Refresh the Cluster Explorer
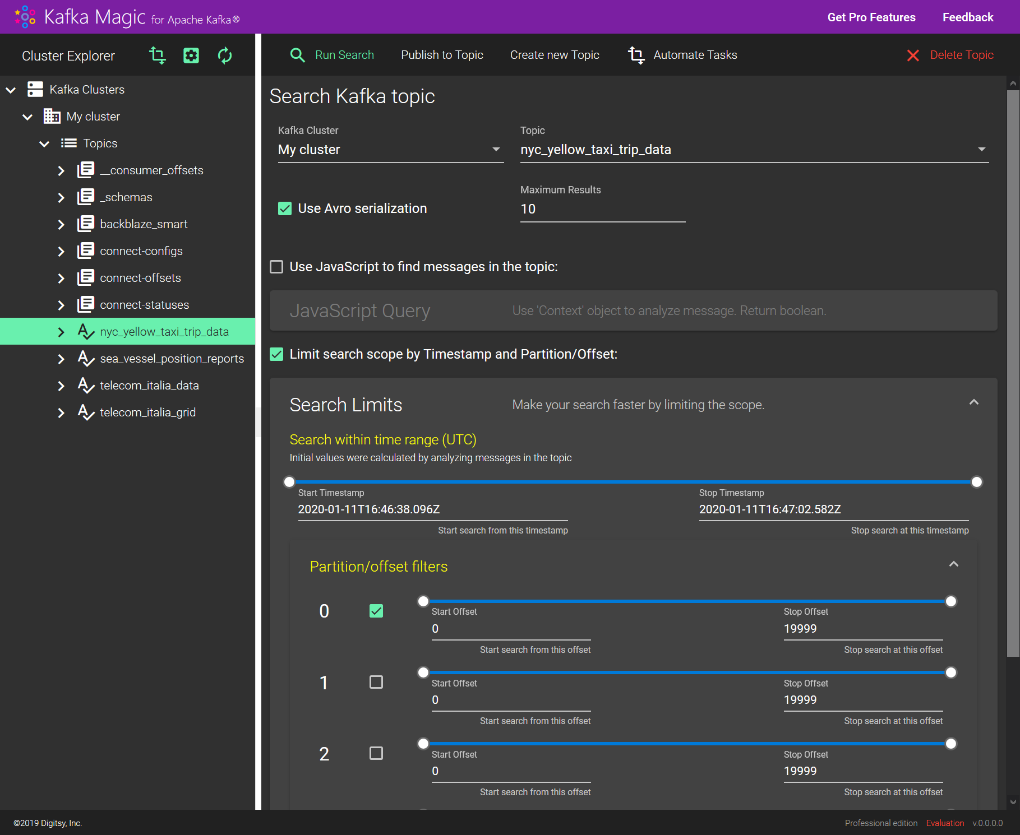The image size is (1020, 835). click(225, 55)
